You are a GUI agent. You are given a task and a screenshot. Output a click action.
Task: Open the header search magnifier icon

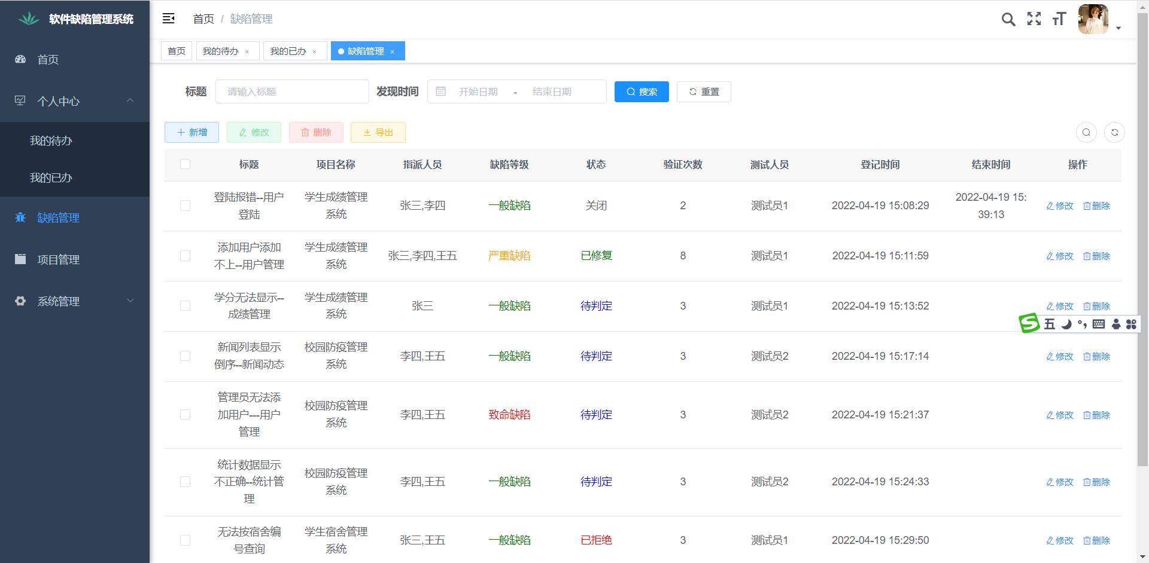pyautogui.click(x=1008, y=19)
